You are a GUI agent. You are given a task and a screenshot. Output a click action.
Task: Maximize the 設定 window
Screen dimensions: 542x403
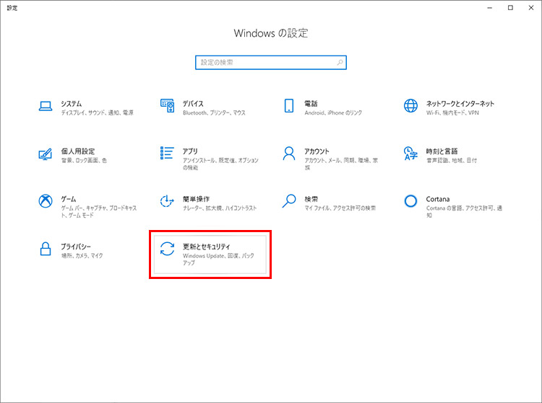pos(510,7)
